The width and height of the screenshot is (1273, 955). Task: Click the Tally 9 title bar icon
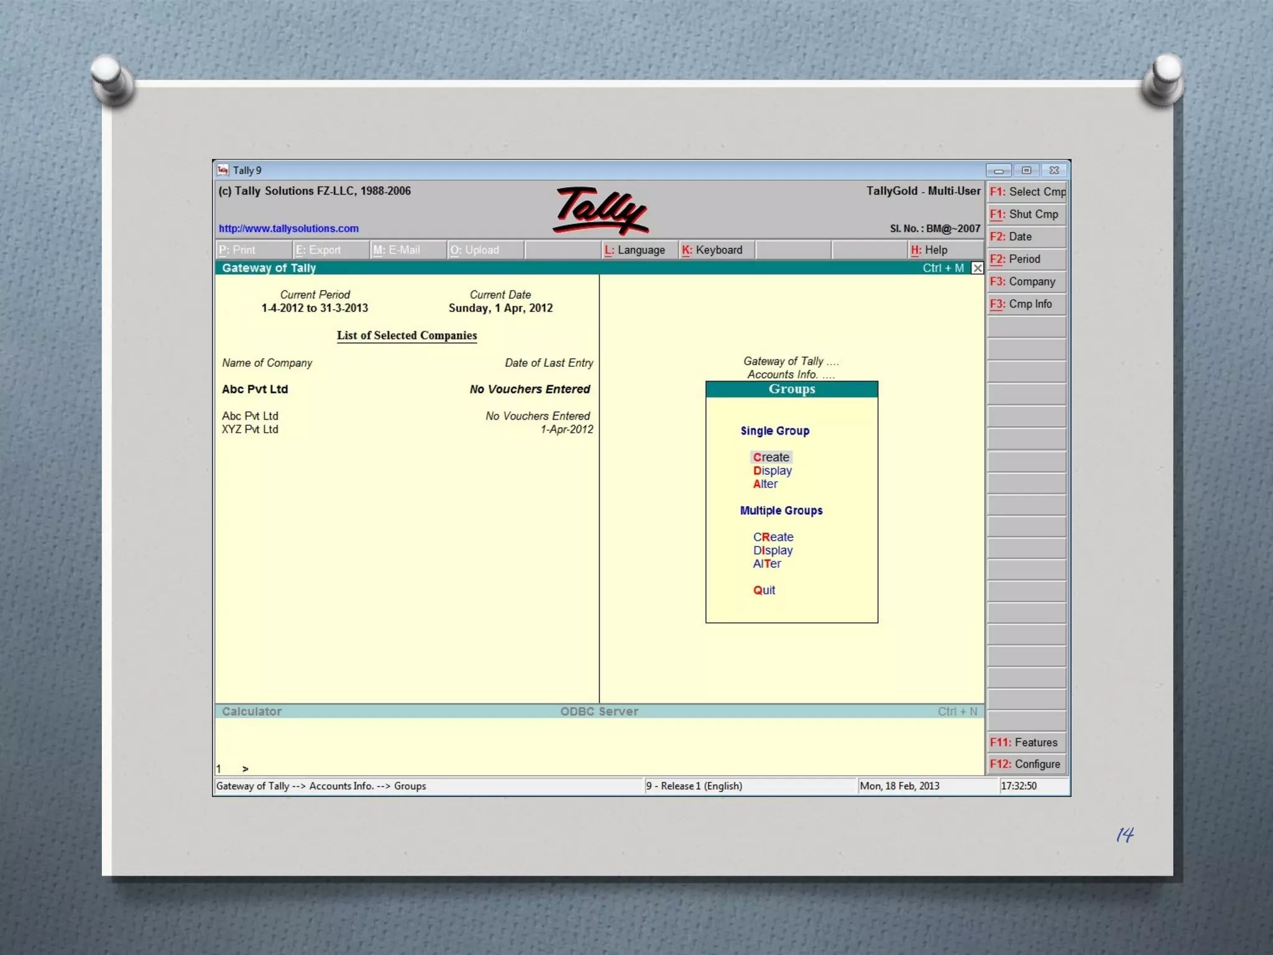(223, 170)
